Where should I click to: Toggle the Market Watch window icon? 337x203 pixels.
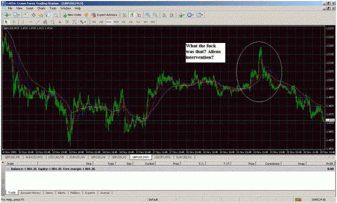pyautogui.click(x=26, y=15)
